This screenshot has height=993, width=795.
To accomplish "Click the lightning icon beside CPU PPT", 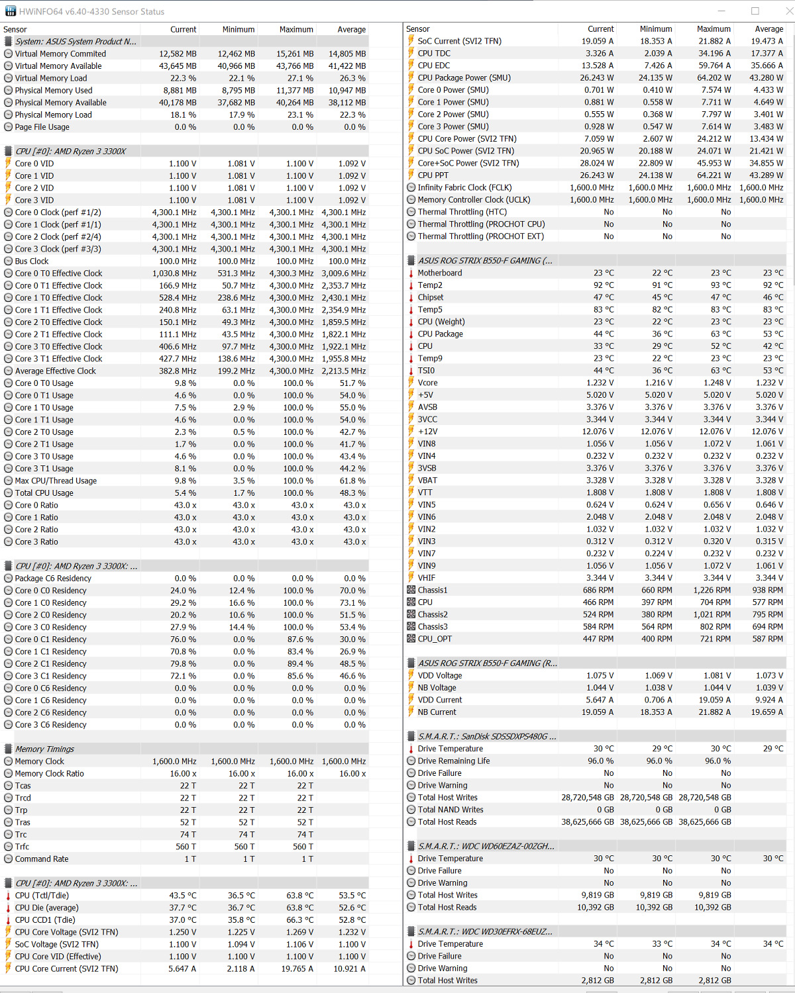I will (411, 175).
